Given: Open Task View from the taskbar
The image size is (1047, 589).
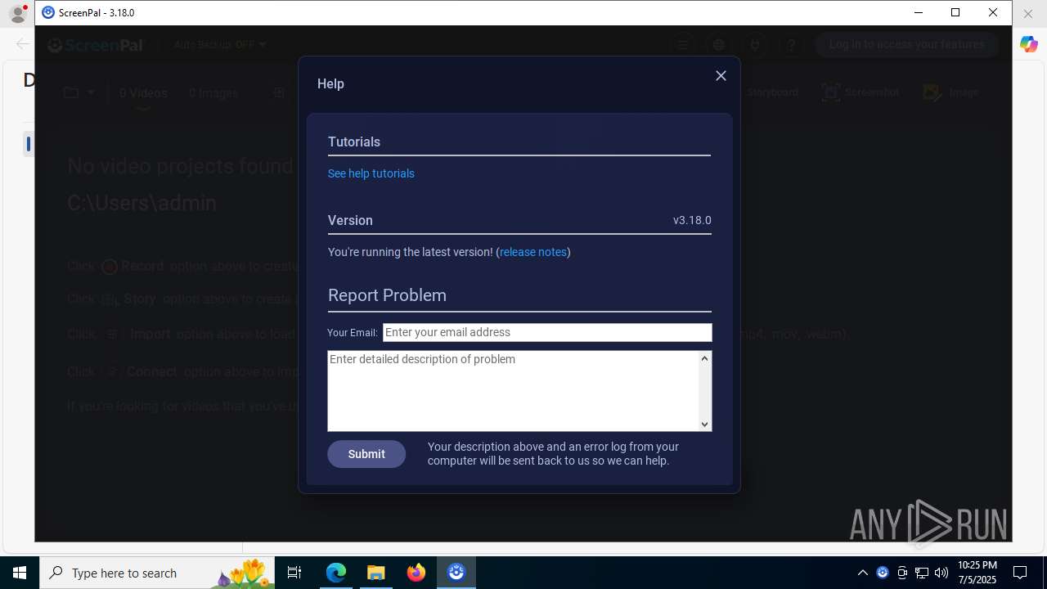Looking at the screenshot, I should (x=294, y=573).
